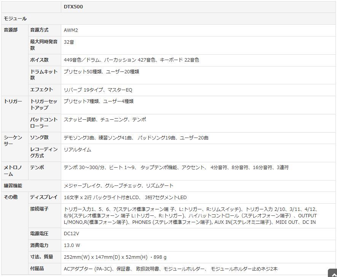The width and height of the screenshot is (337, 277).
Task: Select the エフェクト row label
Action: (x=41, y=90)
